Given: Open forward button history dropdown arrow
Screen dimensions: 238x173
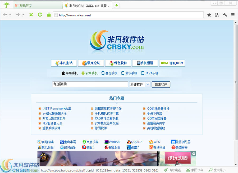Looking at the screenshot, I should (23, 15).
